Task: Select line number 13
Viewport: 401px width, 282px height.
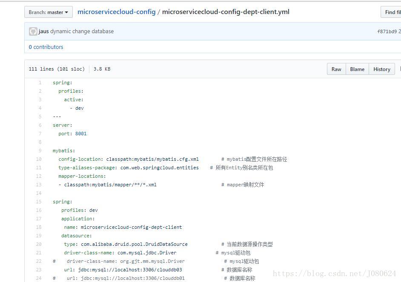Action: coord(39,185)
